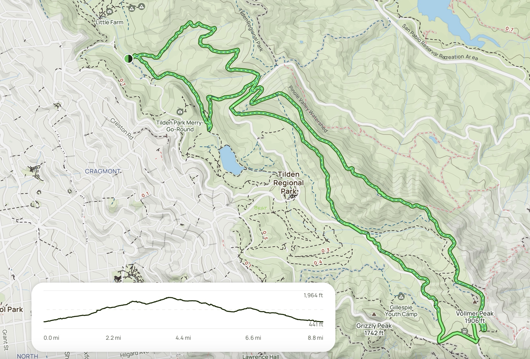Click the route start marker circle
This screenshot has width=530, height=359.
point(129,58)
